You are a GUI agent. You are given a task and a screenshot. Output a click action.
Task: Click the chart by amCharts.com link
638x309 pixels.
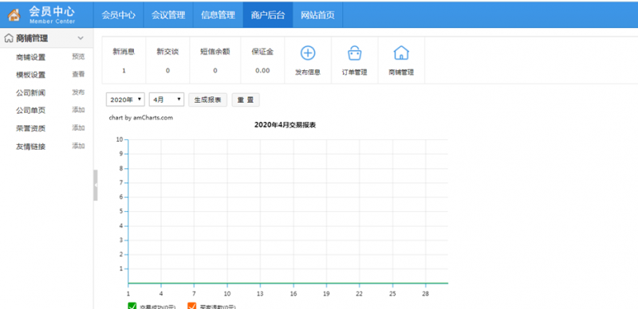coord(141,118)
